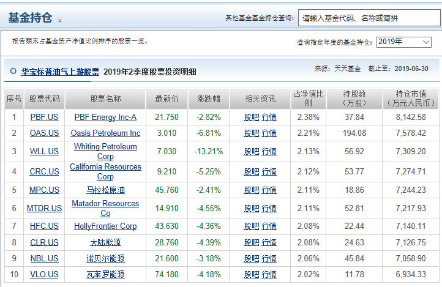Open MTDR.US stock code link
The image size is (442, 287).
[44, 208]
